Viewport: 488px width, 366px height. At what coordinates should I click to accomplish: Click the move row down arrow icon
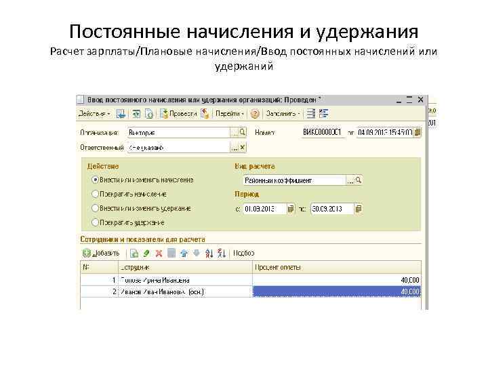click(196, 253)
